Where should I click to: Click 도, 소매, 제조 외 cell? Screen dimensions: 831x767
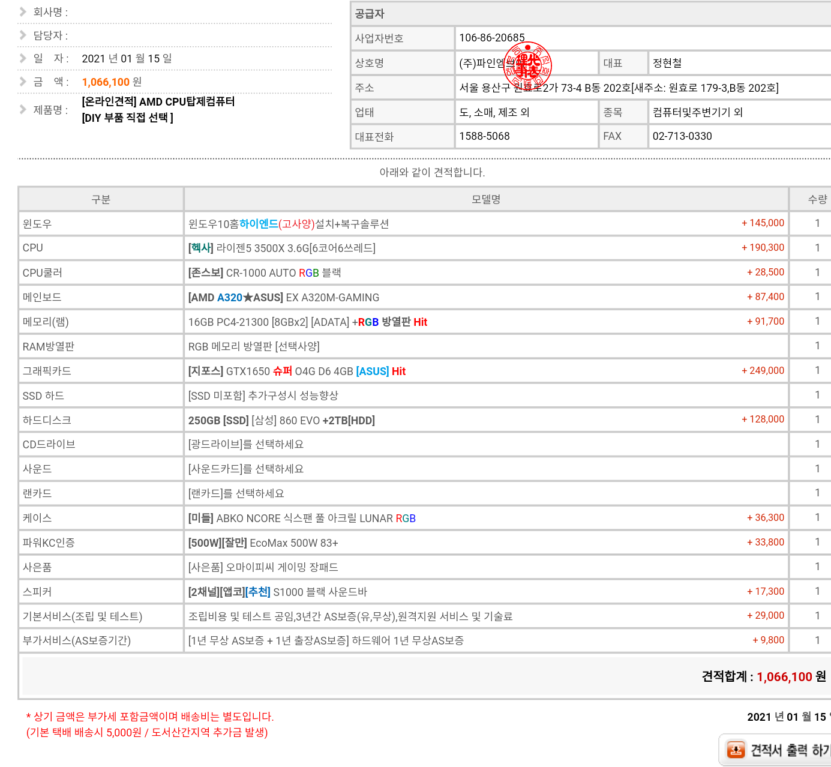[x=526, y=112]
